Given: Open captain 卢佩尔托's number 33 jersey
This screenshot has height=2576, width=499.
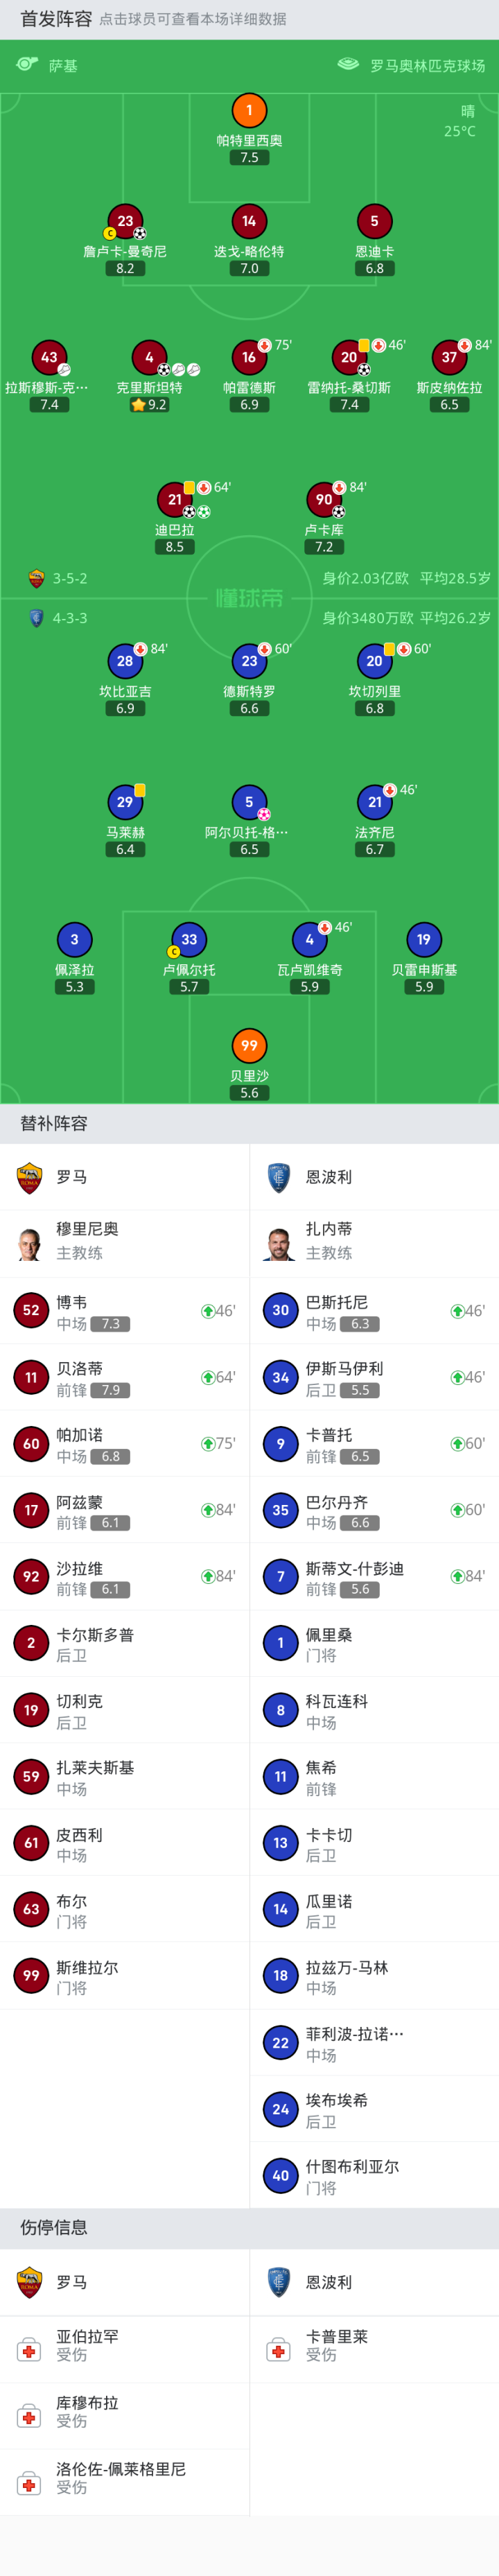Looking at the screenshot, I should click(189, 939).
